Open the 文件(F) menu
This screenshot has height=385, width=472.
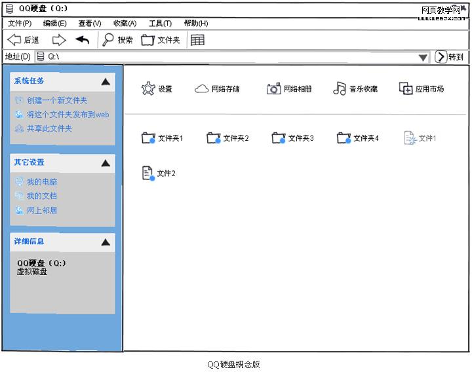pyautogui.click(x=20, y=24)
